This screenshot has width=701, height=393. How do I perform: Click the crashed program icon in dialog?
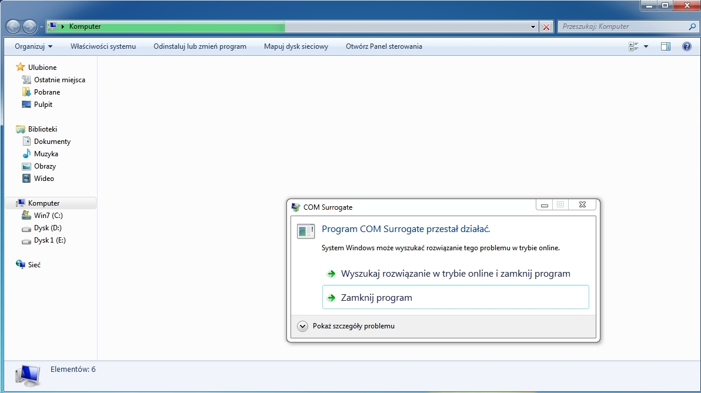click(306, 230)
